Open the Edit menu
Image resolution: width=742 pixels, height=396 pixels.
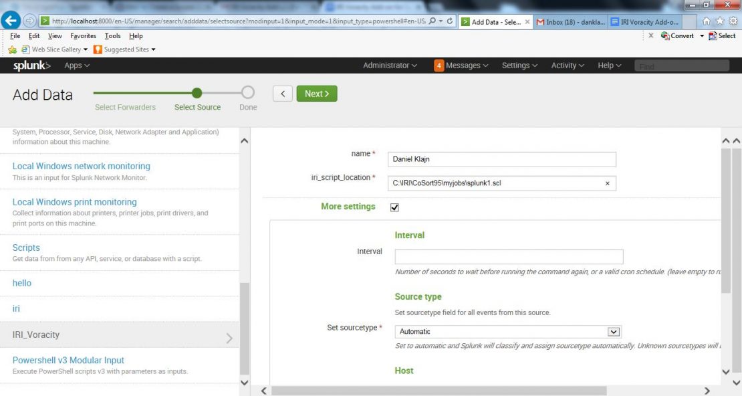[34, 36]
